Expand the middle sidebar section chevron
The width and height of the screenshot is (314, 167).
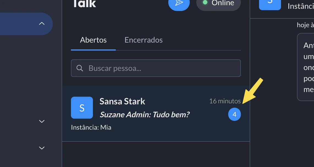point(42,121)
